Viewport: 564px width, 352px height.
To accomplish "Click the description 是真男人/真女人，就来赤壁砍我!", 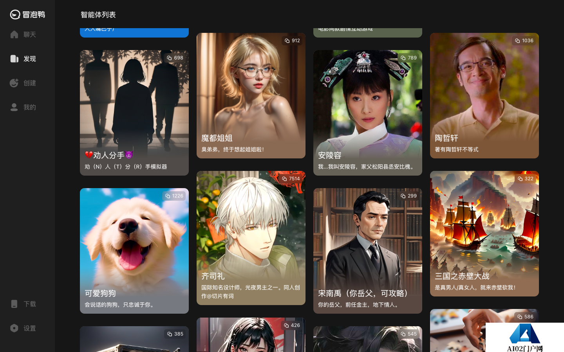I will (x=475, y=287).
